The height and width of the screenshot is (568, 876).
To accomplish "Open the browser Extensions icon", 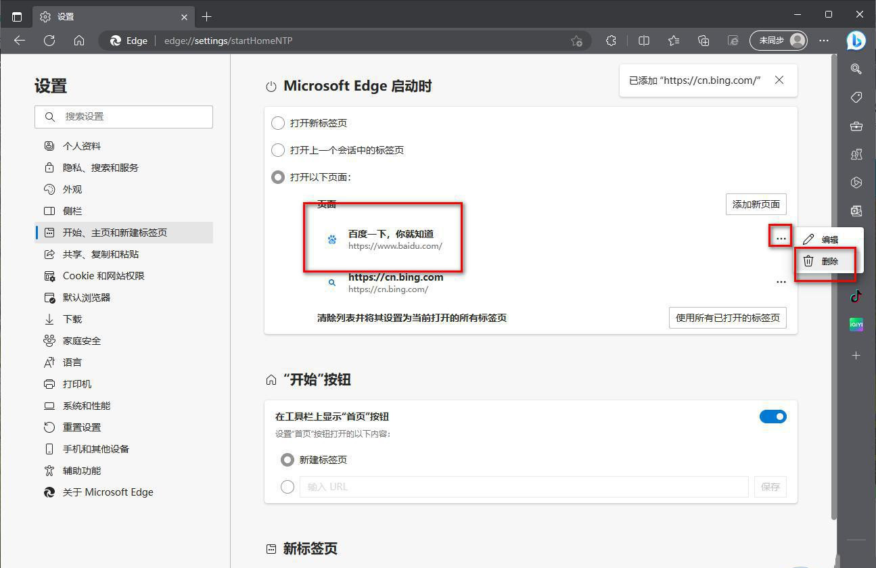I will 611,41.
